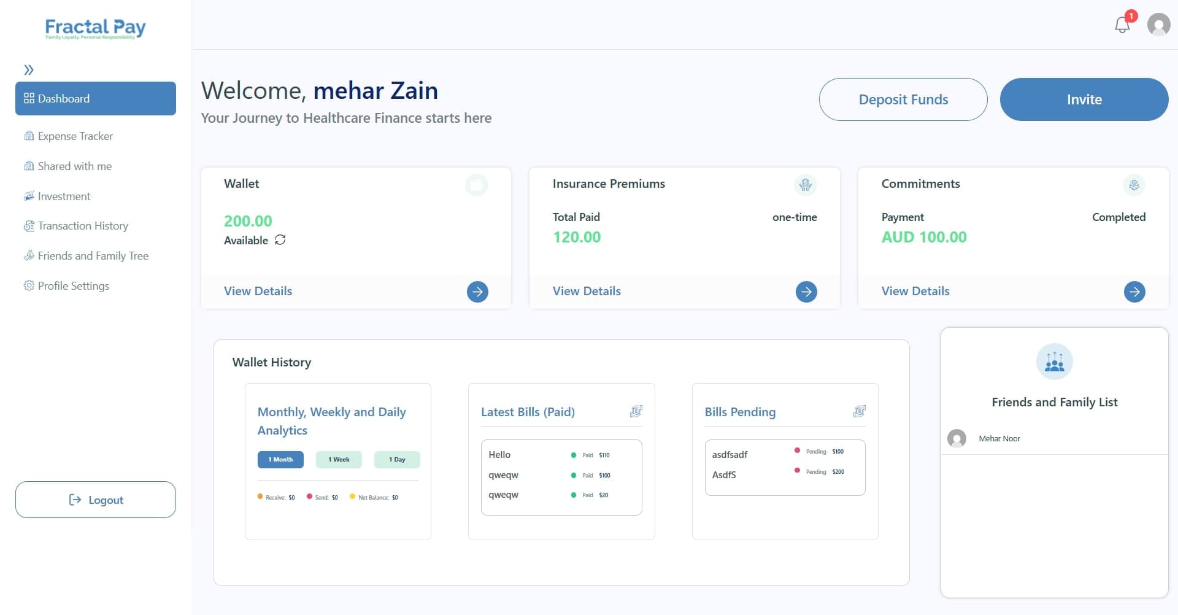
Task: Open Profile Settings from sidebar
Action: click(73, 286)
